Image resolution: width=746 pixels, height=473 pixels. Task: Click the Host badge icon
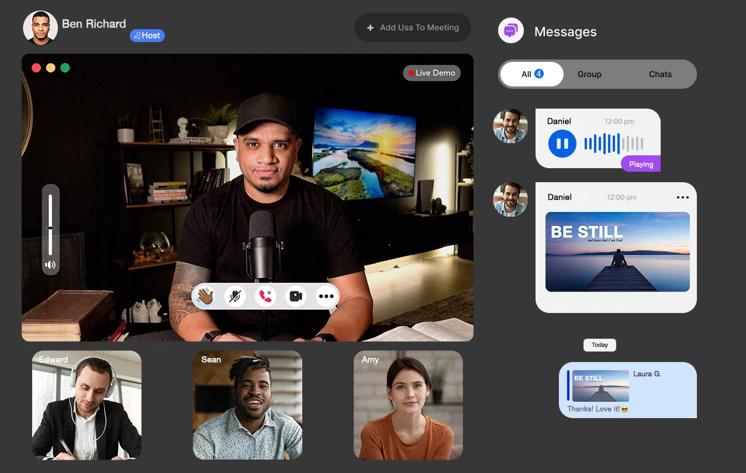(x=147, y=36)
